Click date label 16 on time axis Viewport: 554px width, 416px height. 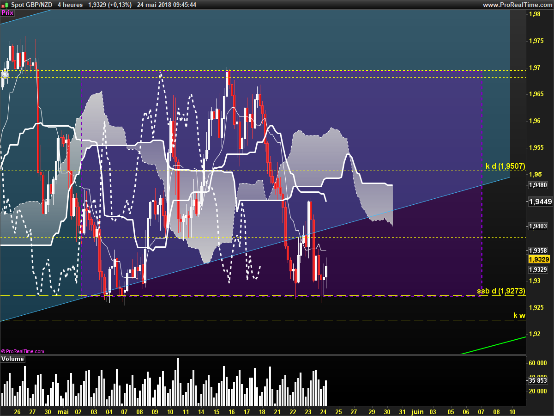pos(231,411)
